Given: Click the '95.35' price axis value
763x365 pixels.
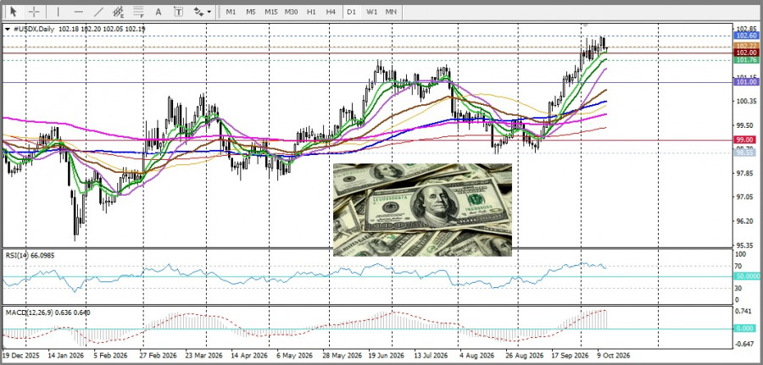Looking at the screenshot, I should pyautogui.click(x=746, y=245).
